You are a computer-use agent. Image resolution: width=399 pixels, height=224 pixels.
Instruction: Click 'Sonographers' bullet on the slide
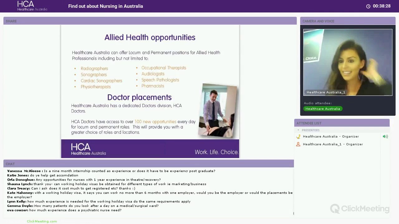(94, 75)
